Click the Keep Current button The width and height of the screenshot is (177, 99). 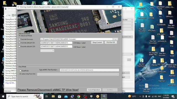coord(97,42)
